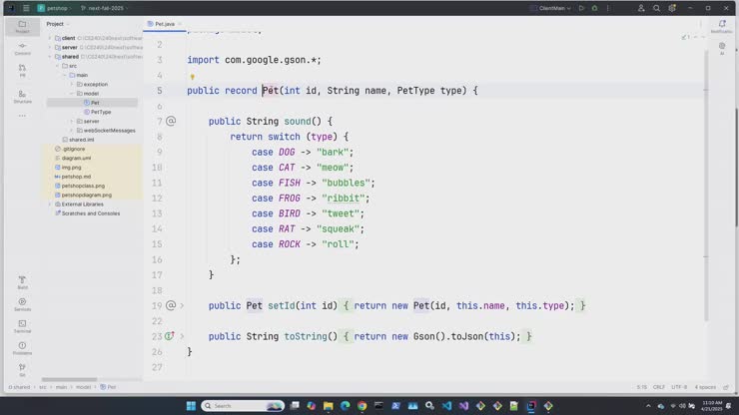Open the Pull Requests tool window

tap(22, 71)
